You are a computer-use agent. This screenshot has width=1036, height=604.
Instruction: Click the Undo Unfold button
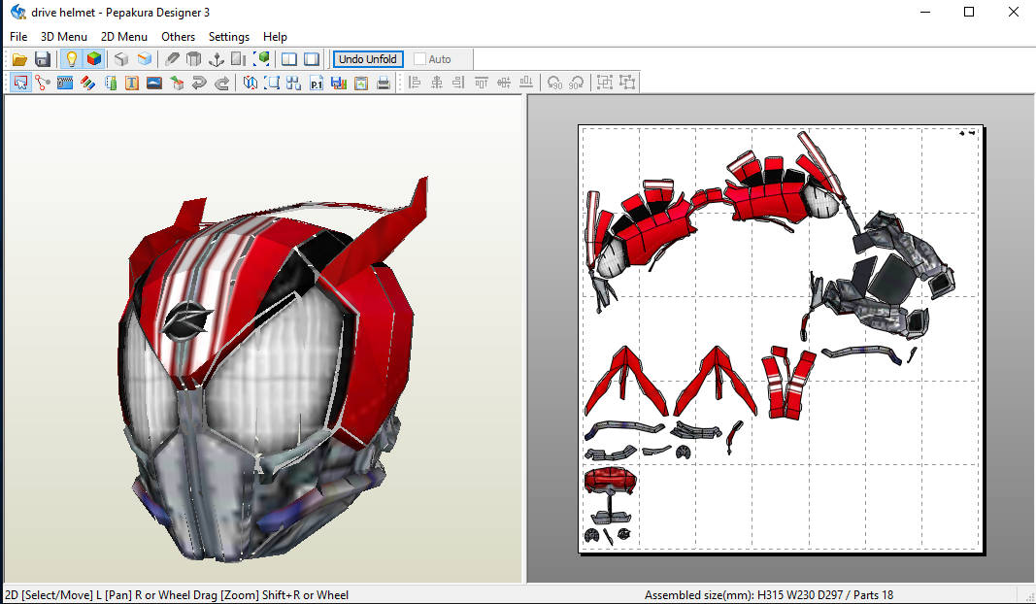pos(368,59)
